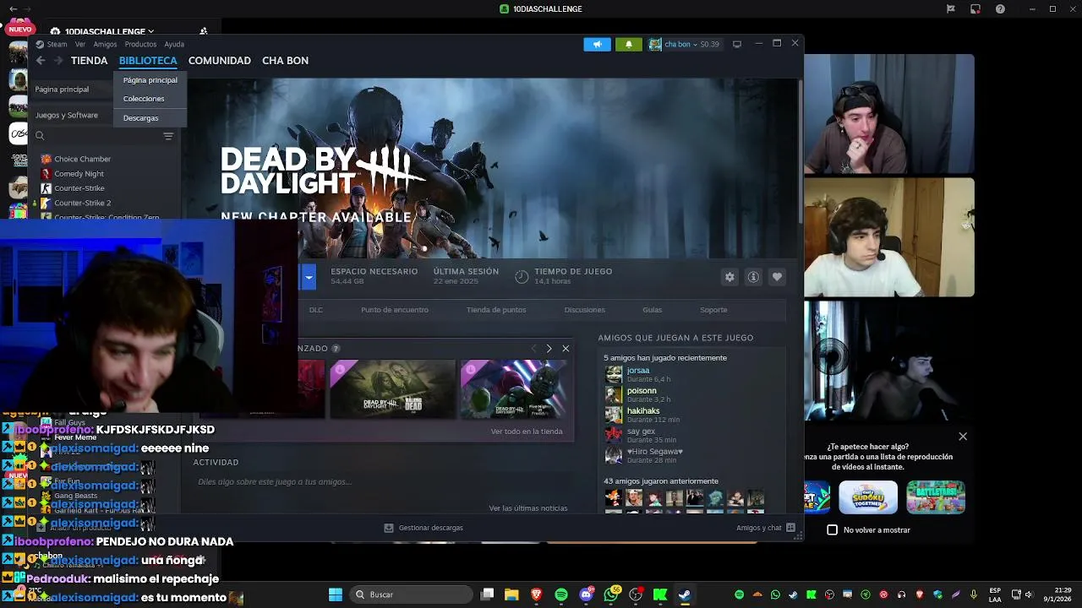Screen dimensions: 1082x608
Task: Open the TIENDA section
Action: click(x=90, y=61)
